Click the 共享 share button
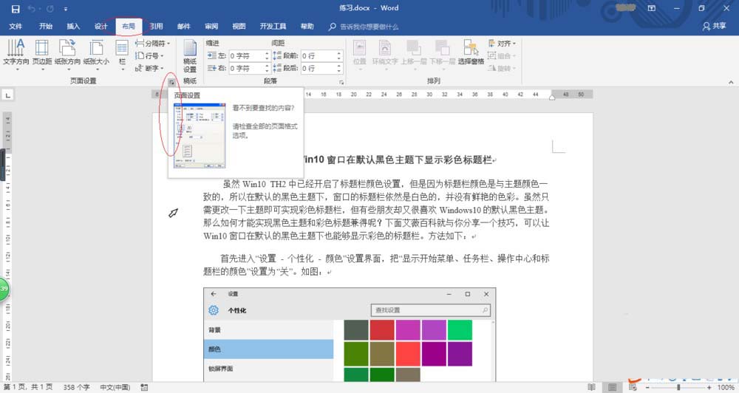This screenshot has width=739, height=393. coord(714,27)
